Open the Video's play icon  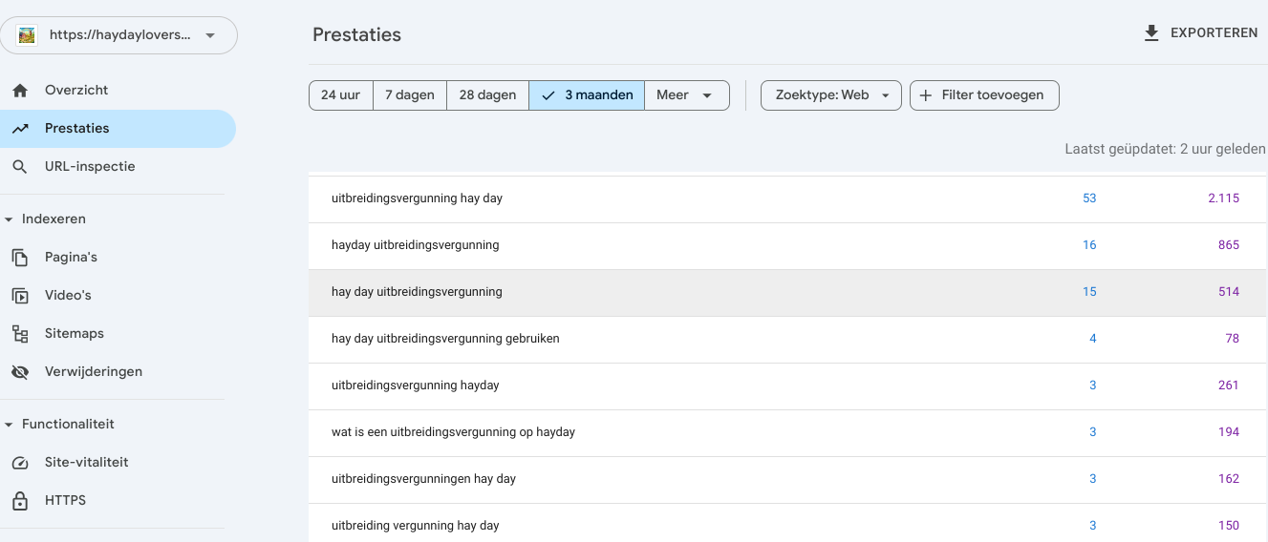[20, 296]
